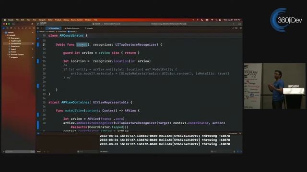Collapse the HelloAR project root
This screenshot has width=307, height=172.
point(4,32)
